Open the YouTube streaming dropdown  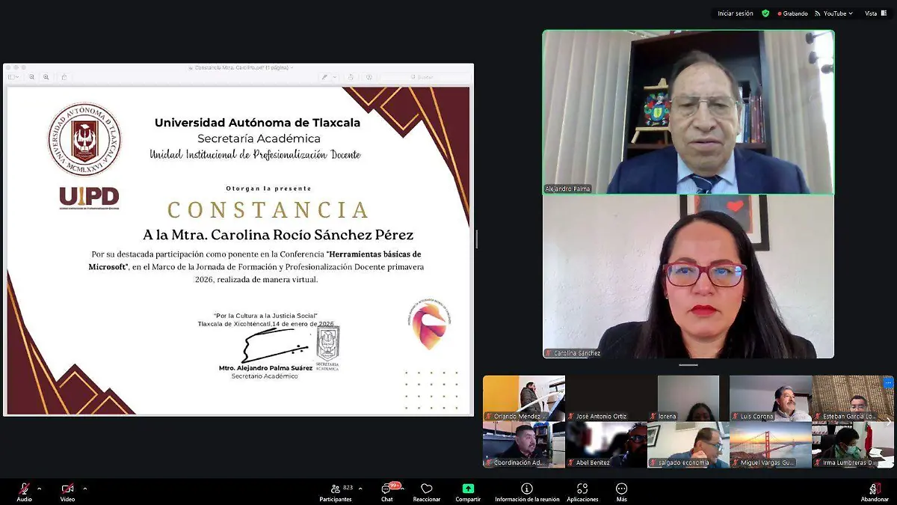[850, 13]
